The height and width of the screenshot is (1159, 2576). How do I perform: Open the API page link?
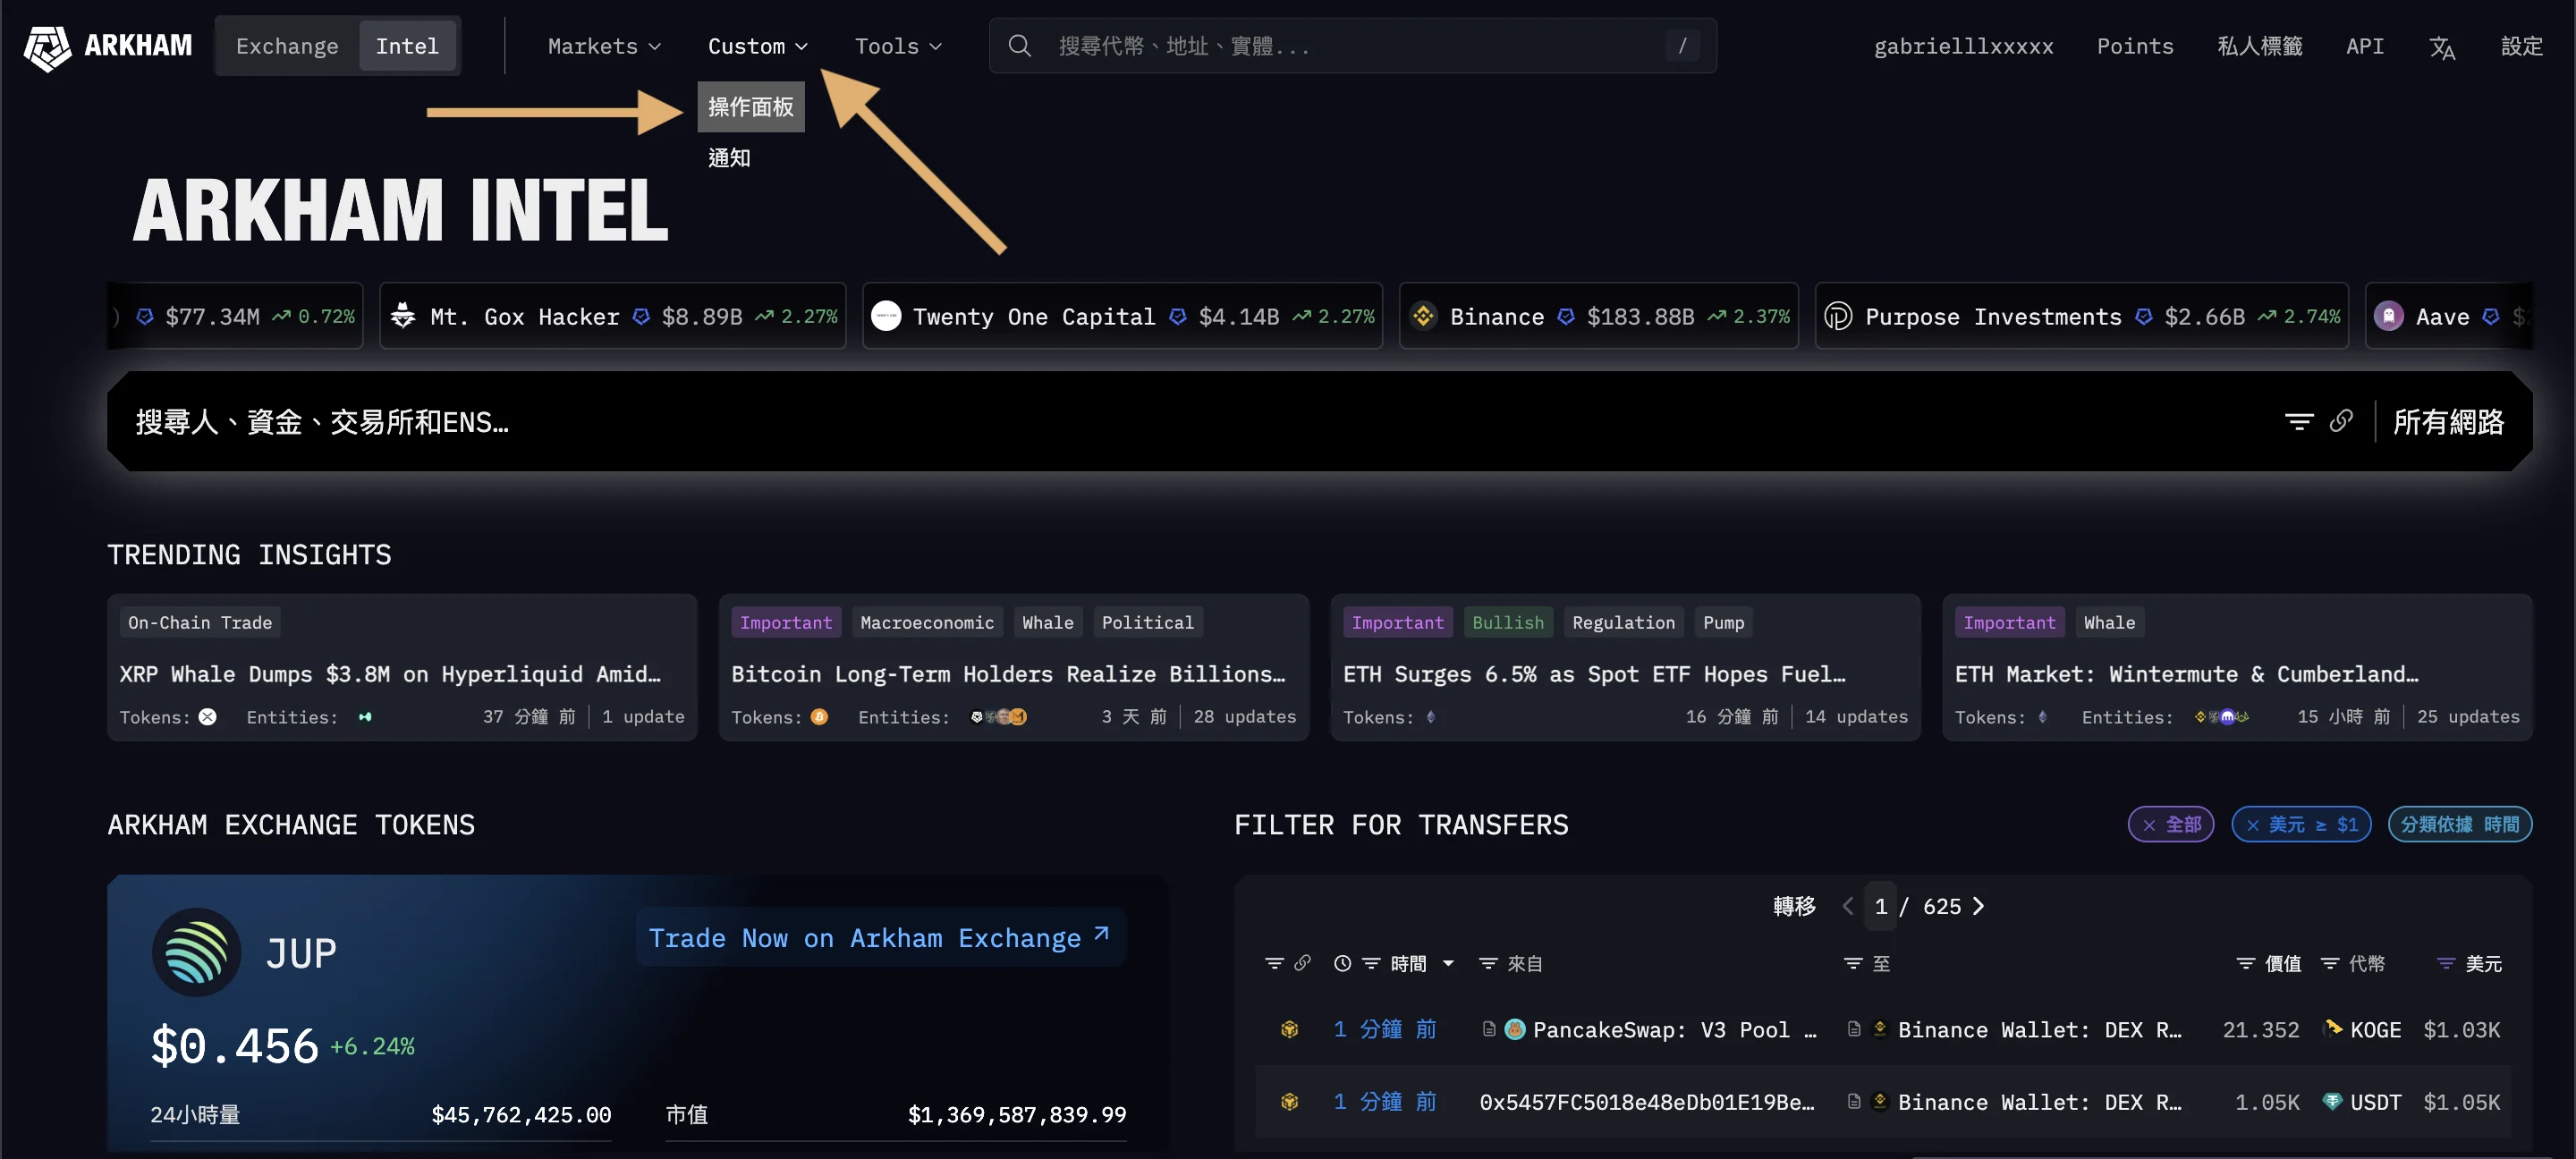[2364, 46]
